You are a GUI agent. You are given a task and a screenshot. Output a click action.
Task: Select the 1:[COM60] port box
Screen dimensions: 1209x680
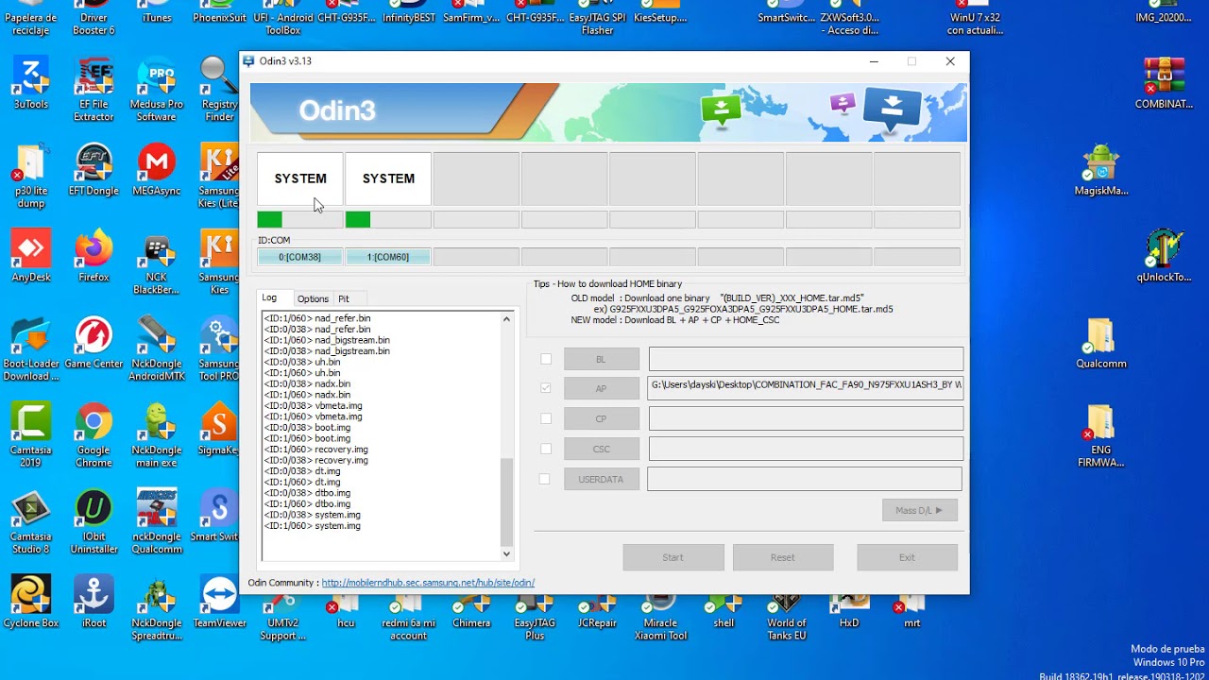(x=388, y=257)
